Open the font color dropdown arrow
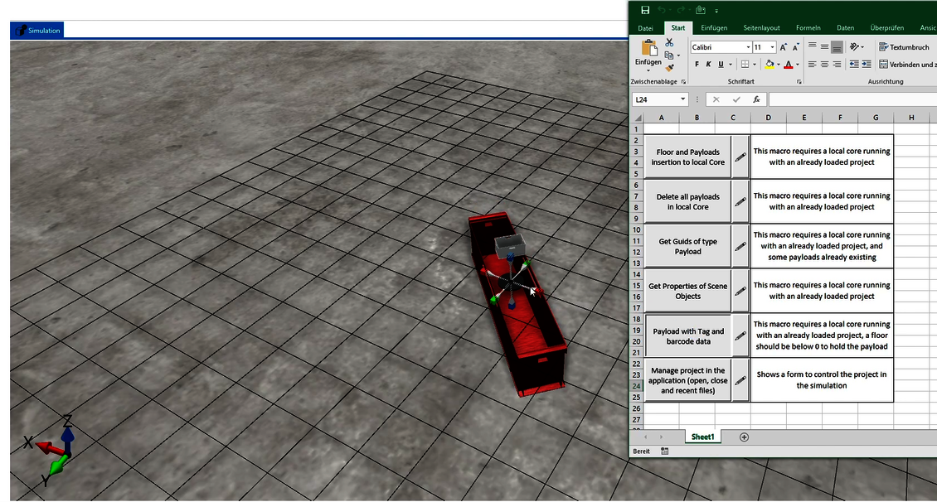The width and height of the screenshot is (937, 502). click(797, 65)
